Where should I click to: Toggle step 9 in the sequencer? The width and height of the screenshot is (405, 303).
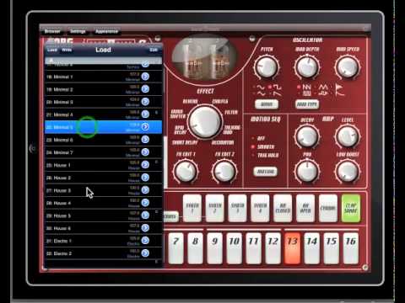[x=215, y=248]
